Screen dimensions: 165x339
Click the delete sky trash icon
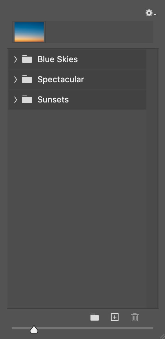[135, 317]
